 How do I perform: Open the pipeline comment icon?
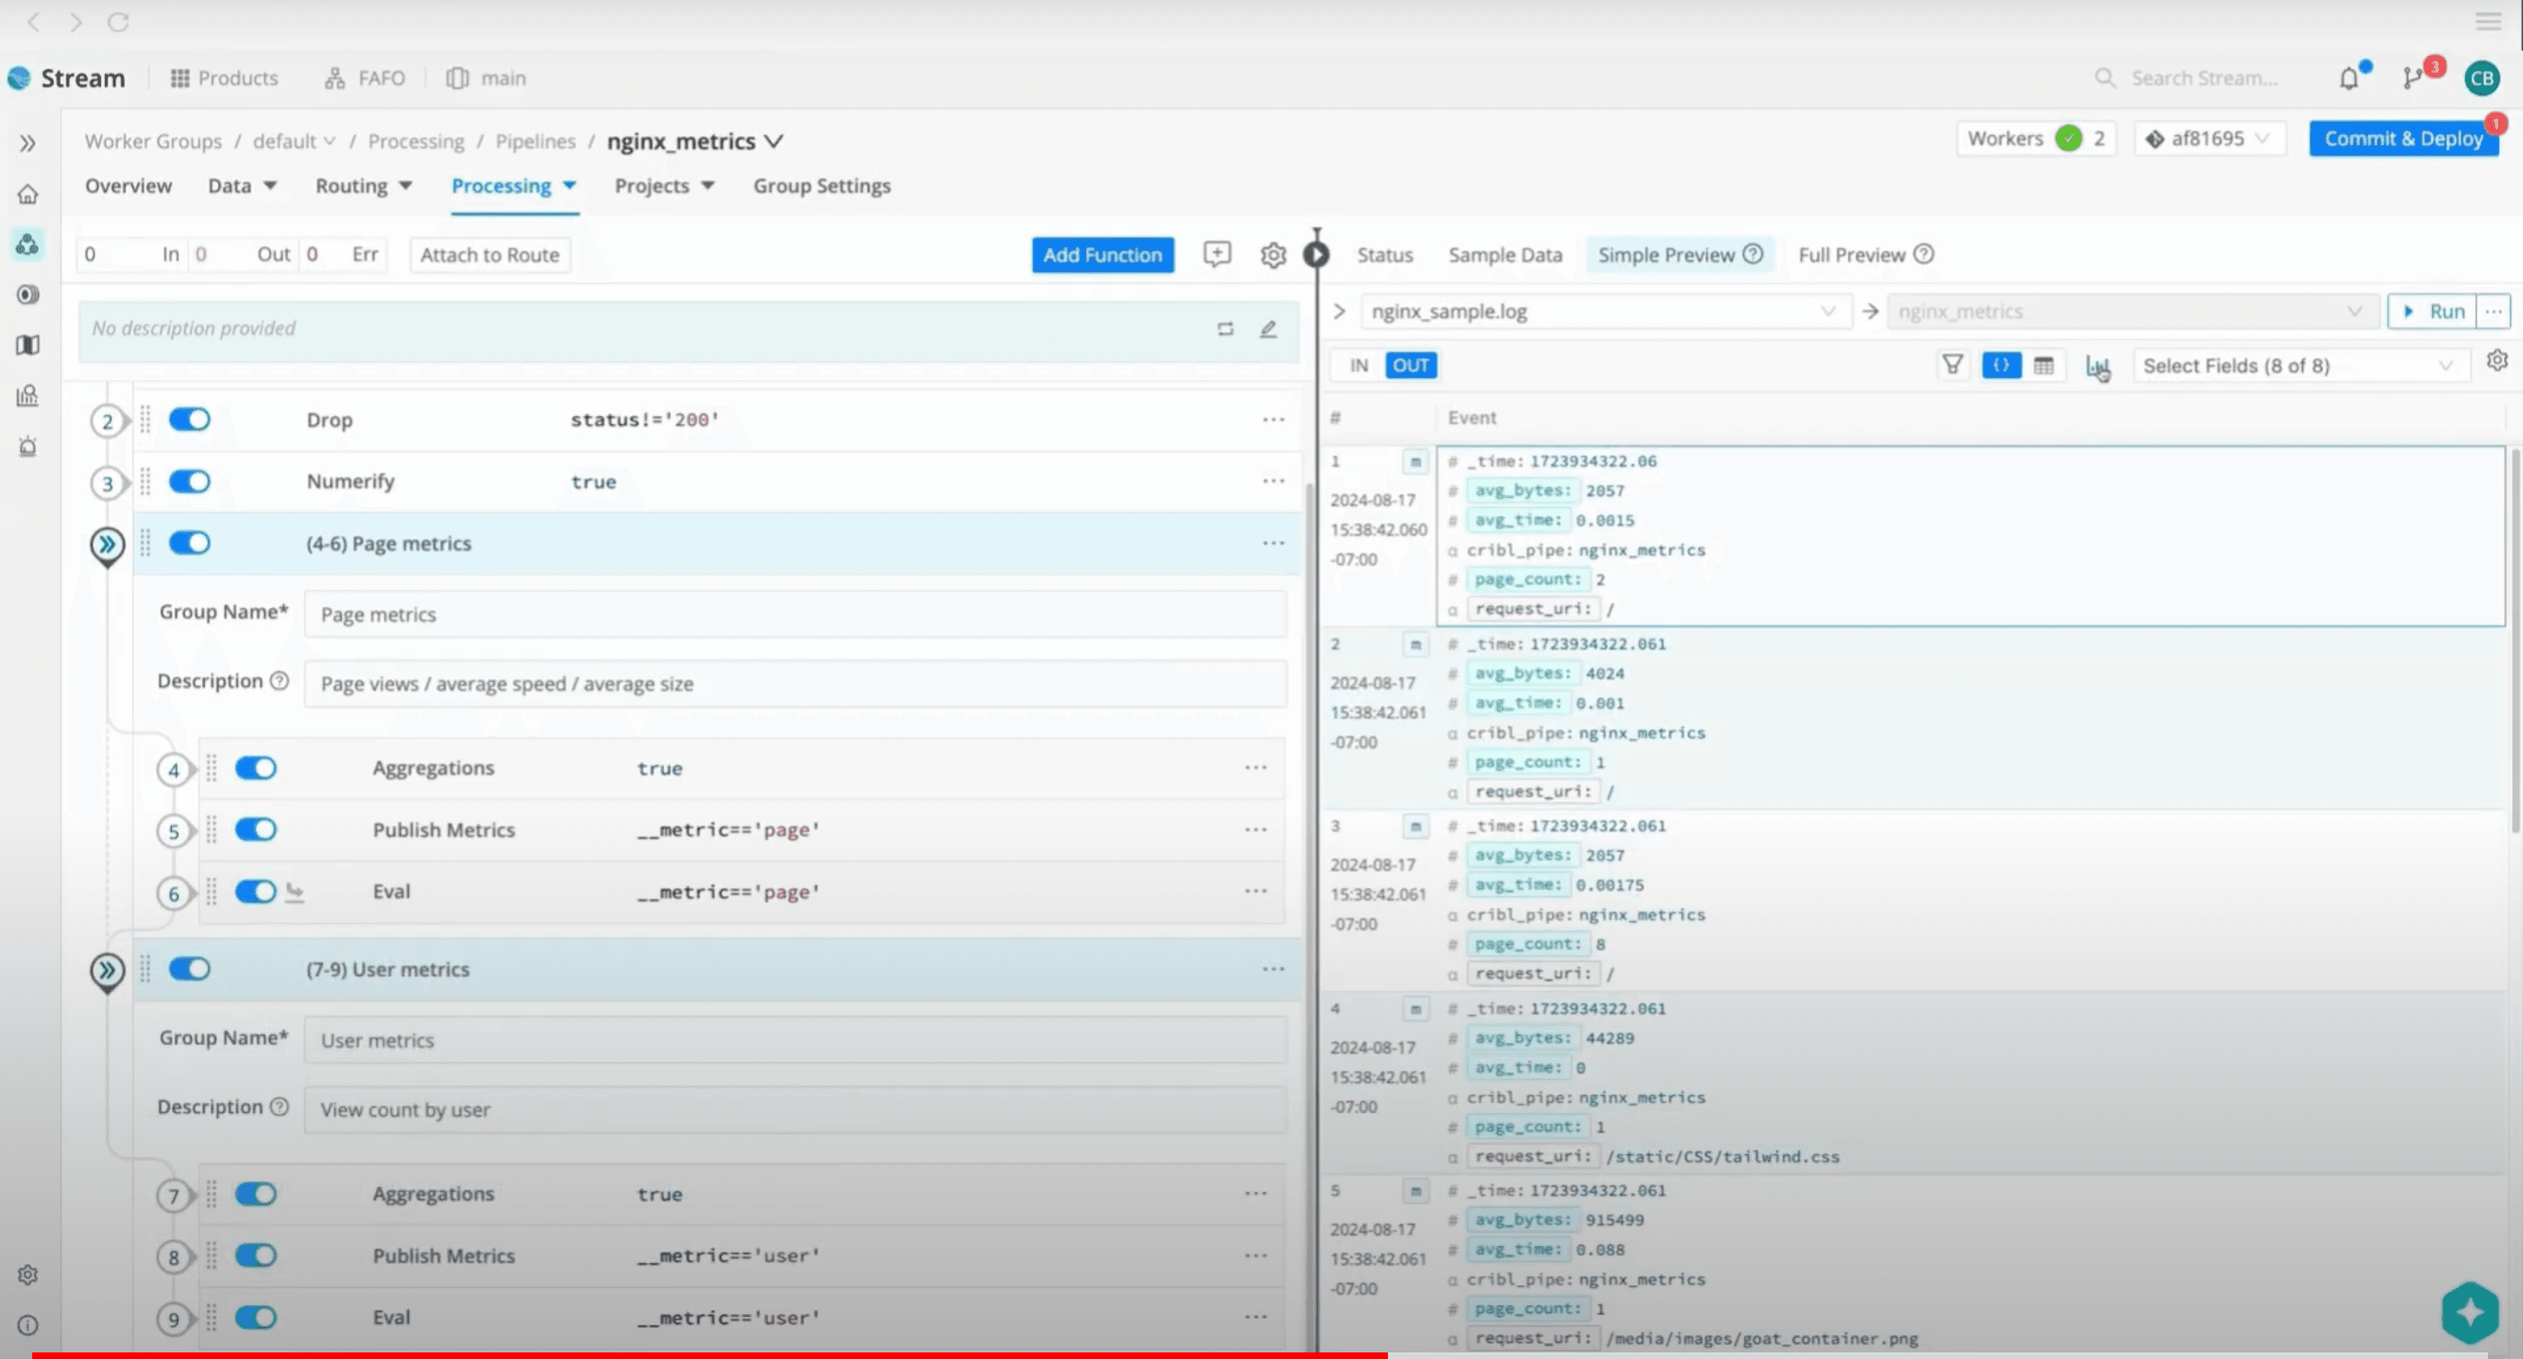coord(1216,254)
